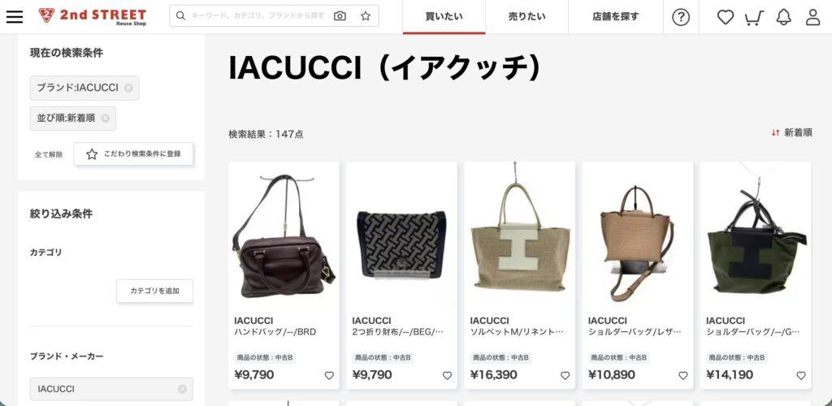The width and height of the screenshot is (832, 406).
Task: Switch to the 売りたい tab
Action: tap(526, 16)
